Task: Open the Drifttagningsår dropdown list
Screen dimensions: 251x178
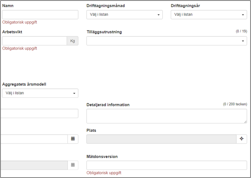Action: coord(209,15)
